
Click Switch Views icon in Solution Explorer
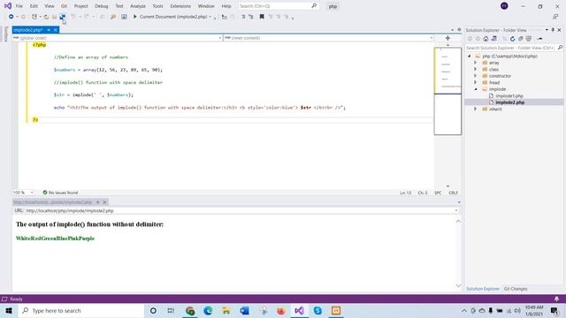coord(494,39)
